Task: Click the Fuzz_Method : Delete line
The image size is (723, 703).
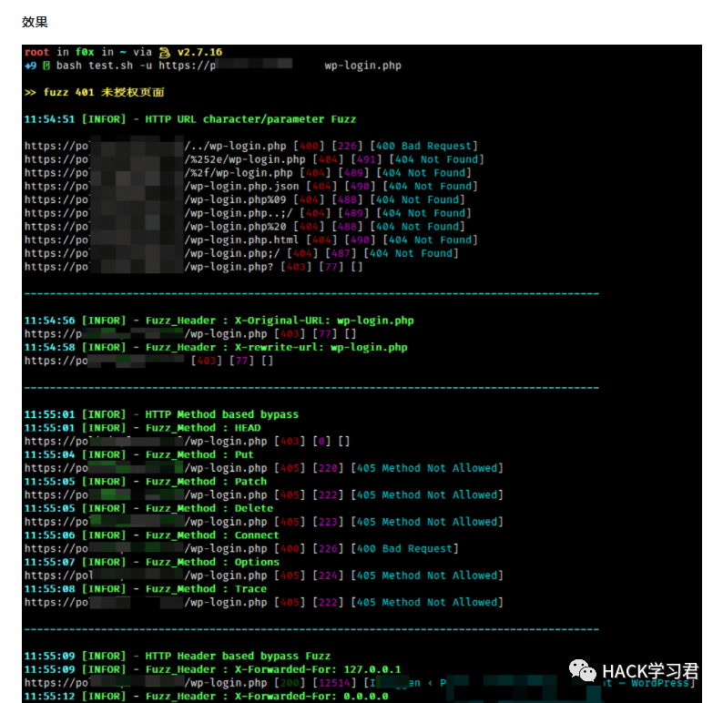Action: (x=149, y=507)
